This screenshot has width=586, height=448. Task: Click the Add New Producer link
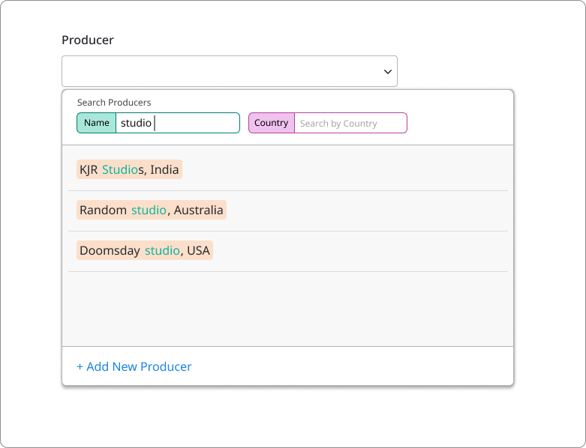(134, 366)
